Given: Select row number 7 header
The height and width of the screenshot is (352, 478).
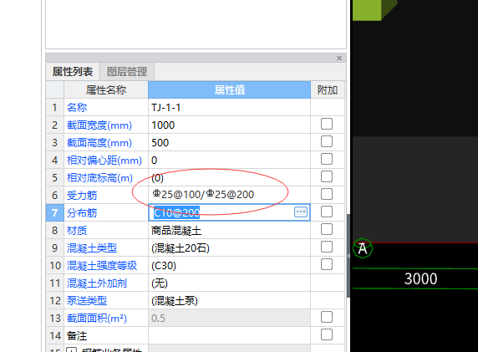Looking at the screenshot, I should 55,212.
